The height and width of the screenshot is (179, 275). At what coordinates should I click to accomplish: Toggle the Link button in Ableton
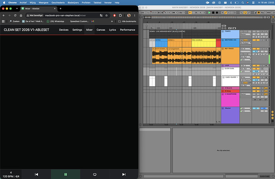click(x=142, y=13)
